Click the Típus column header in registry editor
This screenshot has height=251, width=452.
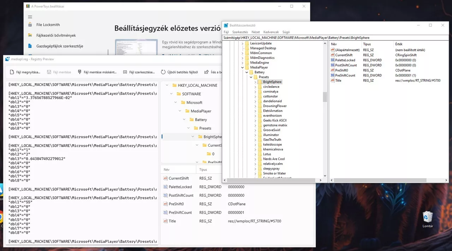tap(377, 44)
